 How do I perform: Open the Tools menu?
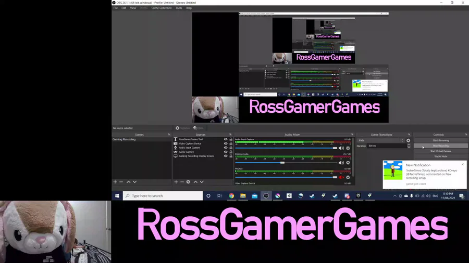tap(179, 8)
